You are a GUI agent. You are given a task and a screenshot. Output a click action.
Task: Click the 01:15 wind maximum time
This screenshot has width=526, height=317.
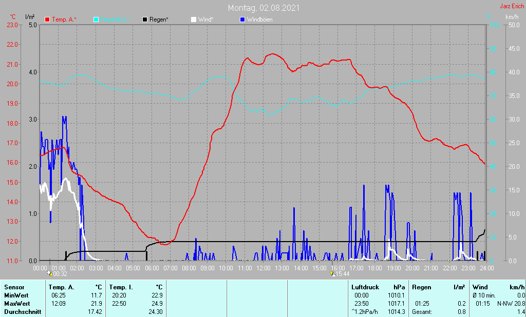click(482, 304)
